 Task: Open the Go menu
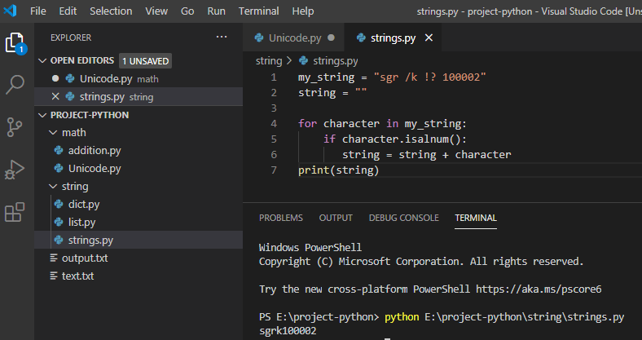[187, 11]
